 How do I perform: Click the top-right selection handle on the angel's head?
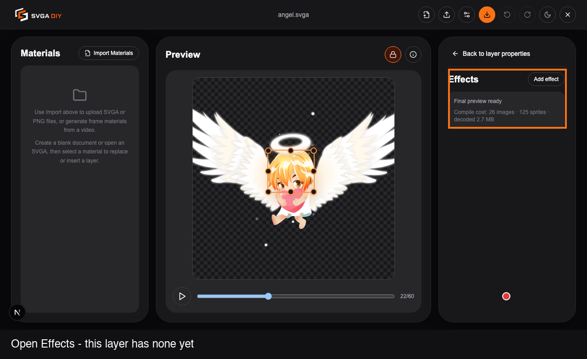coord(314,151)
